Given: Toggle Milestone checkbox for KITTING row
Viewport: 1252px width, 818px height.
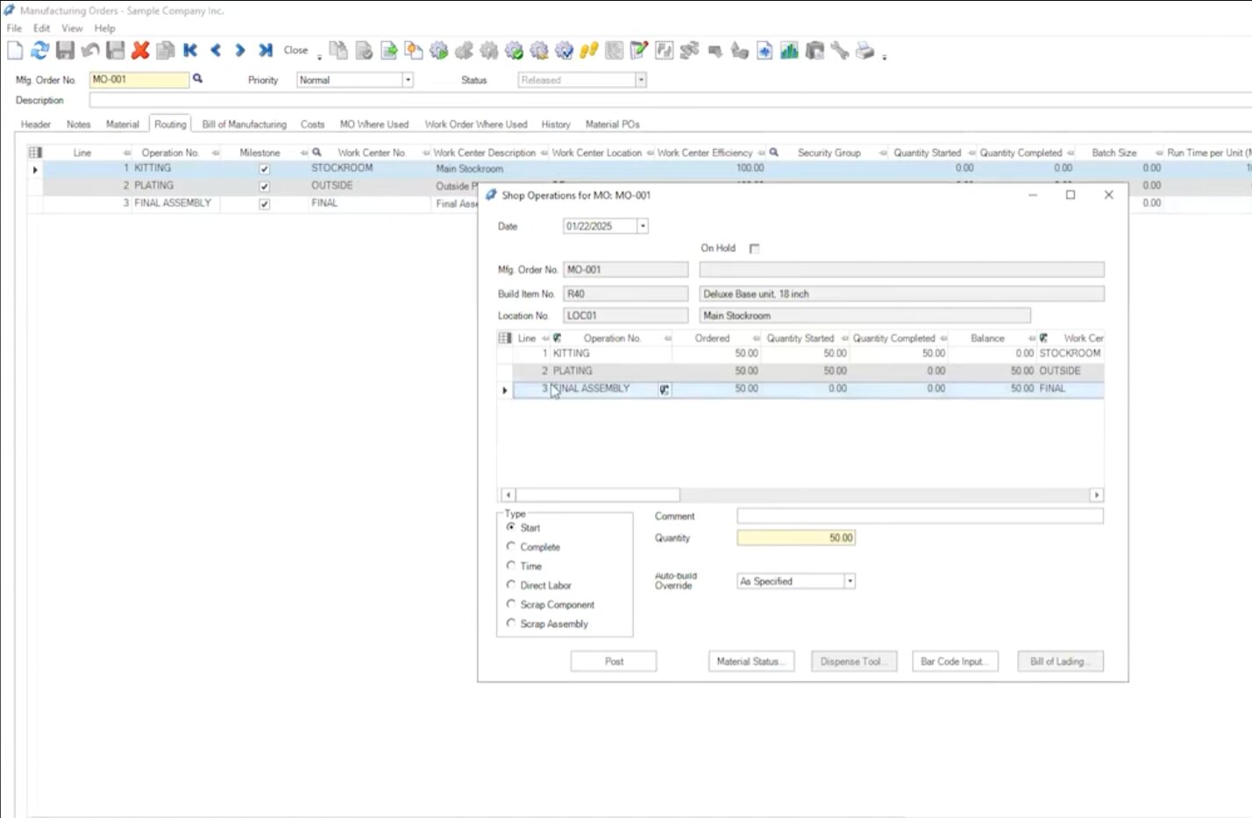Looking at the screenshot, I should [x=264, y=169].
